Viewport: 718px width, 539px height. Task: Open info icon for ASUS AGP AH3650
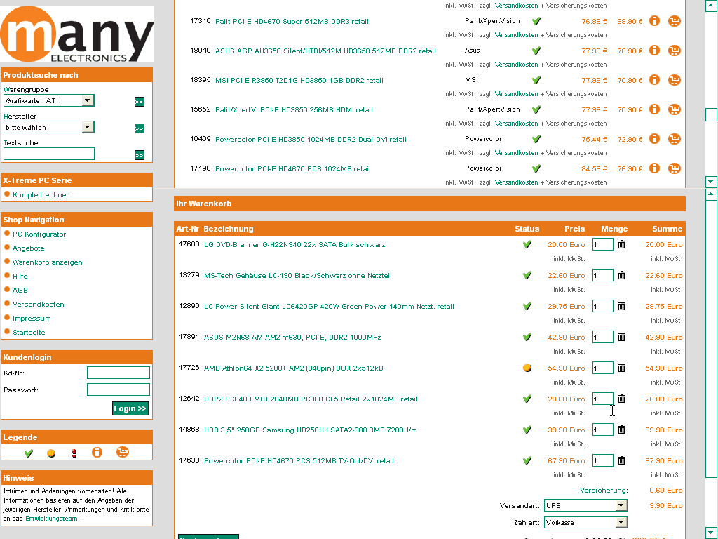pos(655,51)
